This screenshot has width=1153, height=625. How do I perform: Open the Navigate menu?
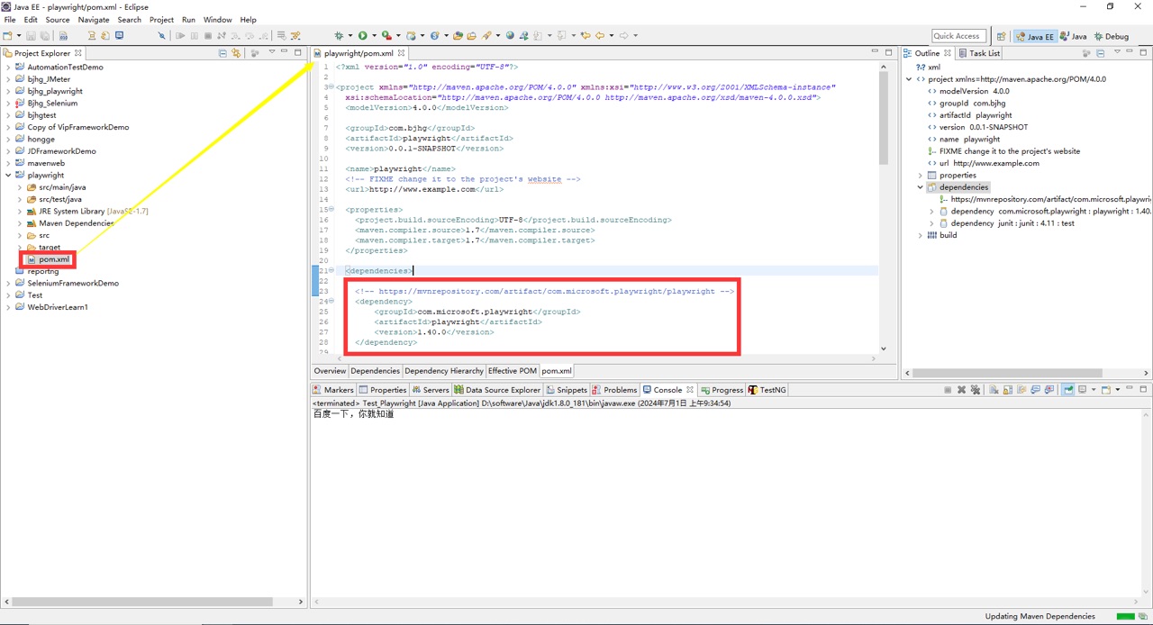94,19
